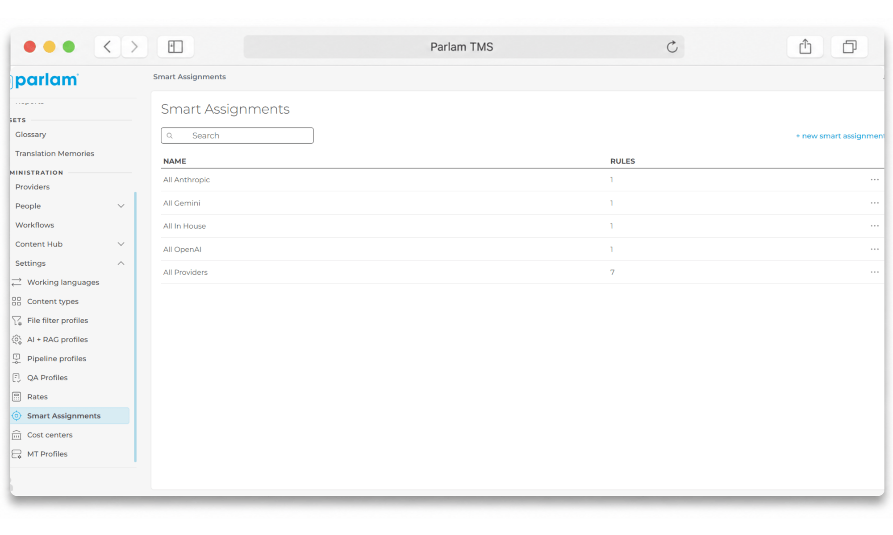Open the options menu for All Providers
Viewport: 893px width, 535px height.
pyautogui.click(x=874, y=272)
